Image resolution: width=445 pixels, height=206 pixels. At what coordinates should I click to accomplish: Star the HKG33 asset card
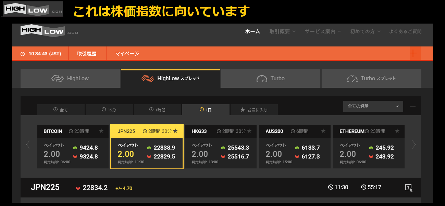[249, 131]
